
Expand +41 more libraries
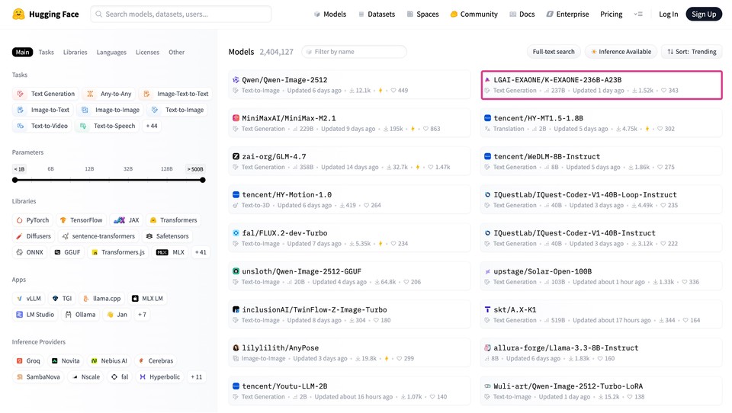(x=201, y=252)
